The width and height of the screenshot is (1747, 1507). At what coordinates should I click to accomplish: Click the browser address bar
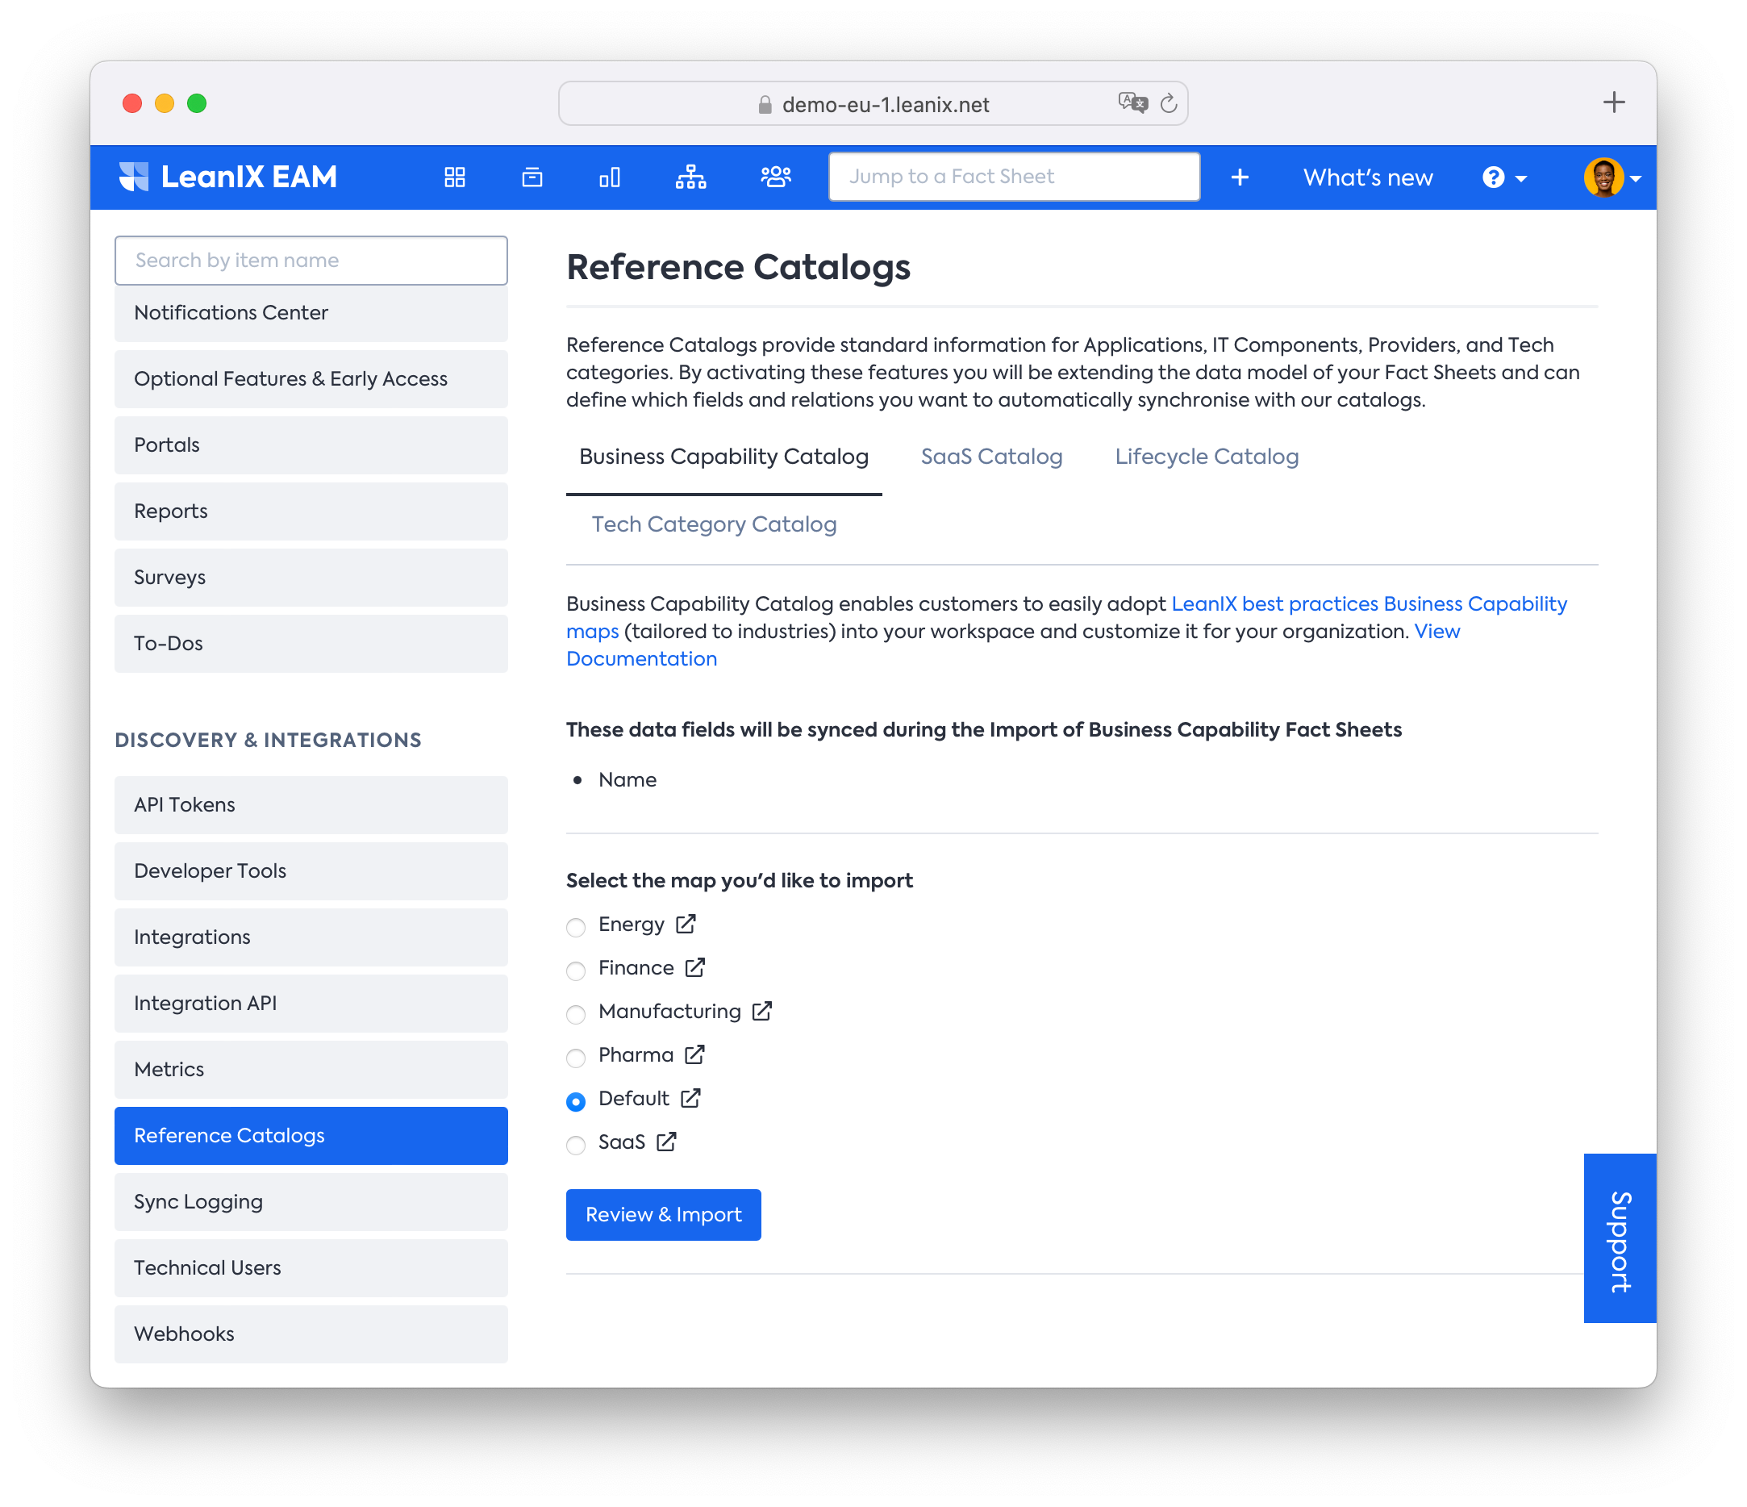tap(873, 103)
